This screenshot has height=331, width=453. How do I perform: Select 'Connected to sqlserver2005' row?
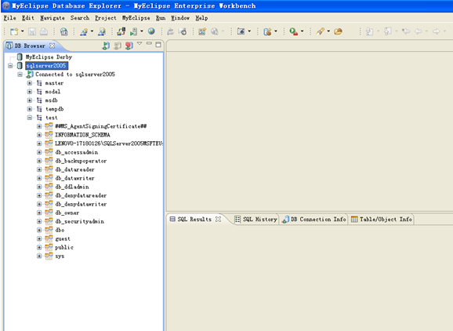click(x=75, y=75)
